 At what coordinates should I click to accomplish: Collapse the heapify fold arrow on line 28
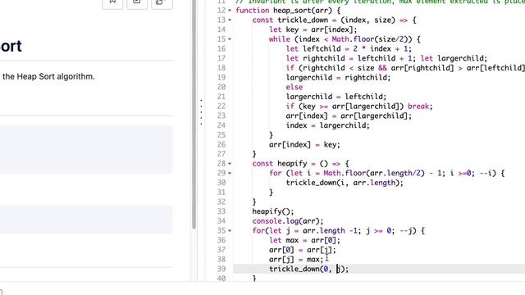[230, 164]
